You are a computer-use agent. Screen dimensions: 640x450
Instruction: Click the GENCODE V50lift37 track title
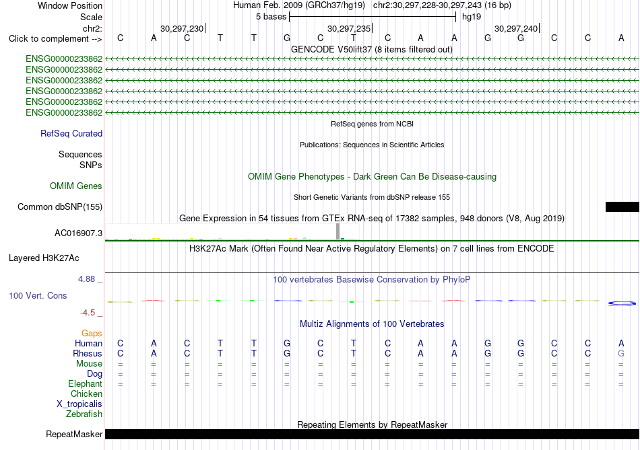[372, 49]
